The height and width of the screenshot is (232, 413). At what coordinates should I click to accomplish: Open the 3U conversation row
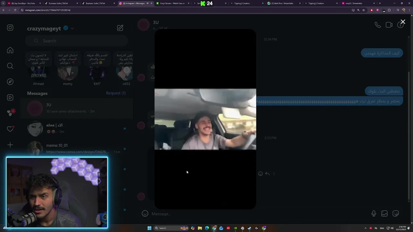coord(76,108)
